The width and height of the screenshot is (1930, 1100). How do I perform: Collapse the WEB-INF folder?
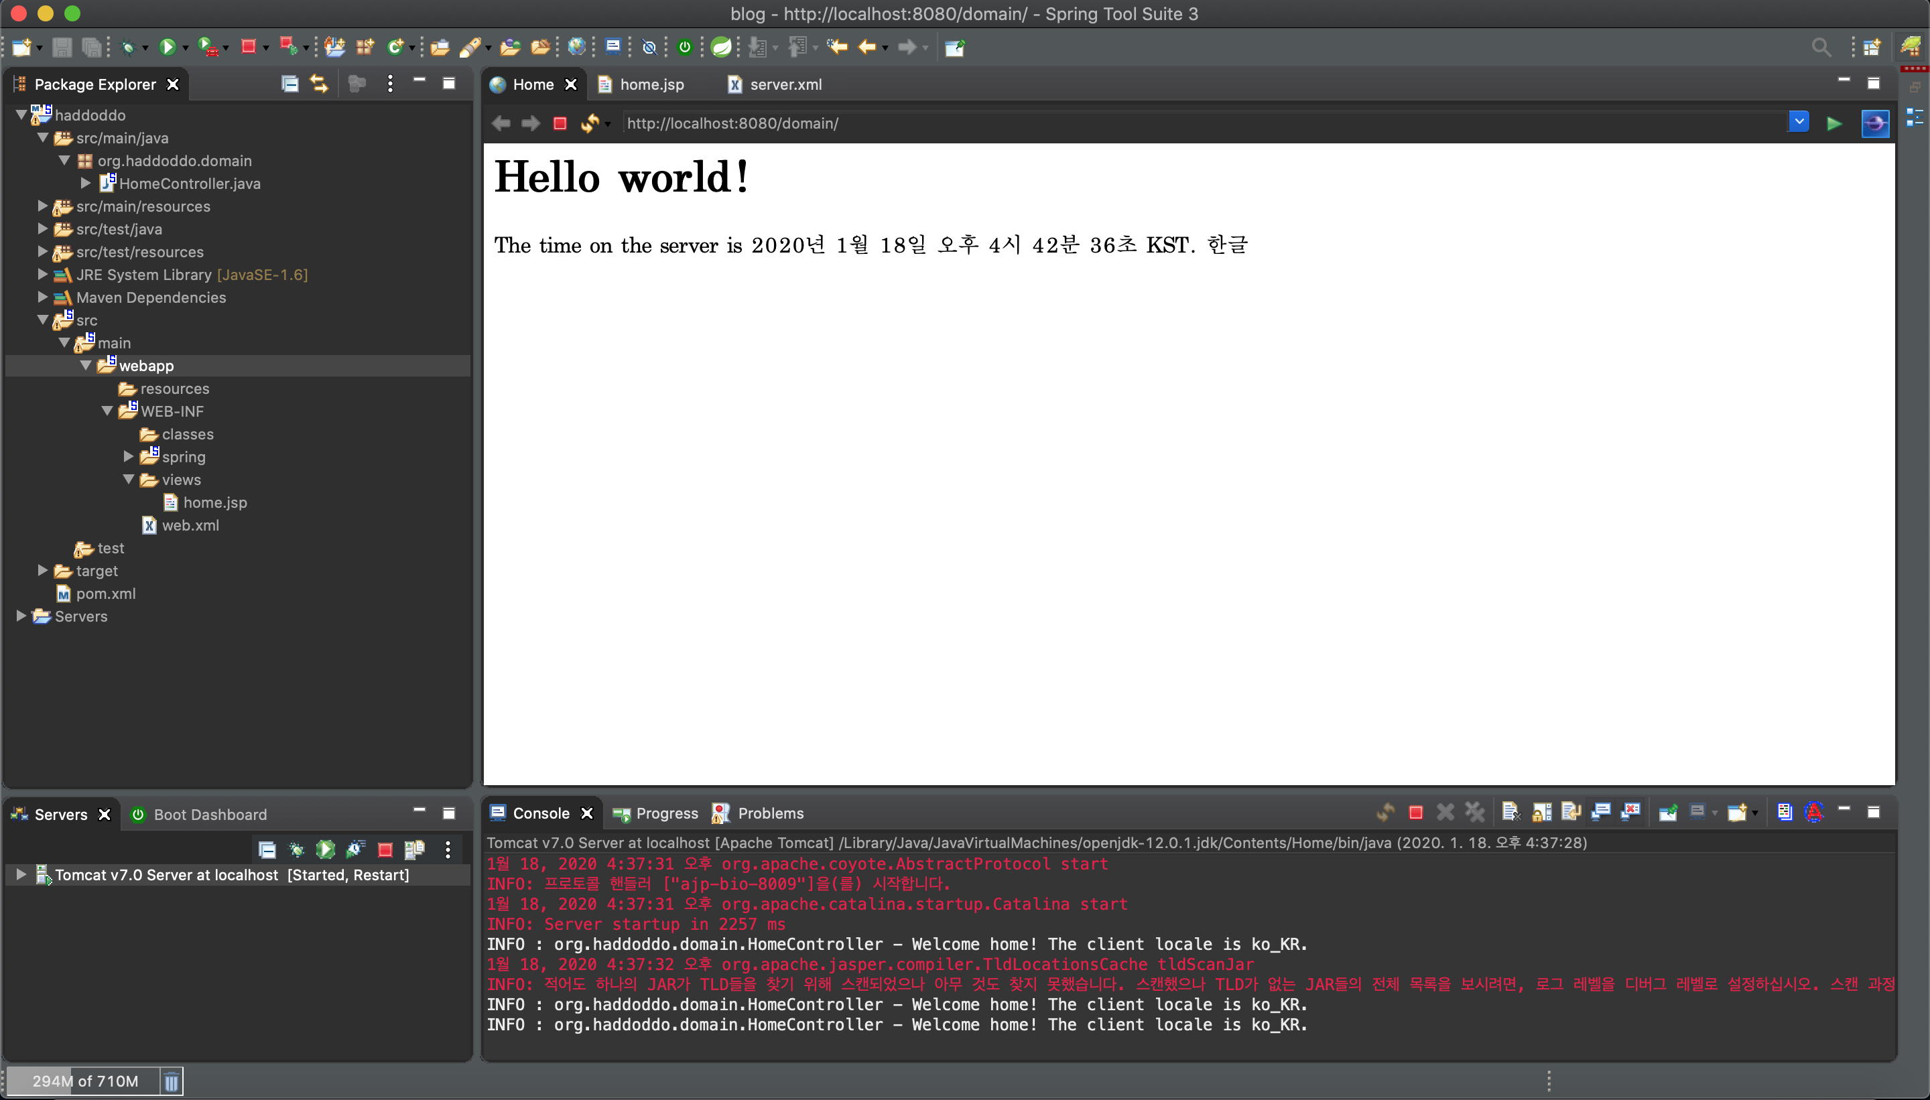107,411
